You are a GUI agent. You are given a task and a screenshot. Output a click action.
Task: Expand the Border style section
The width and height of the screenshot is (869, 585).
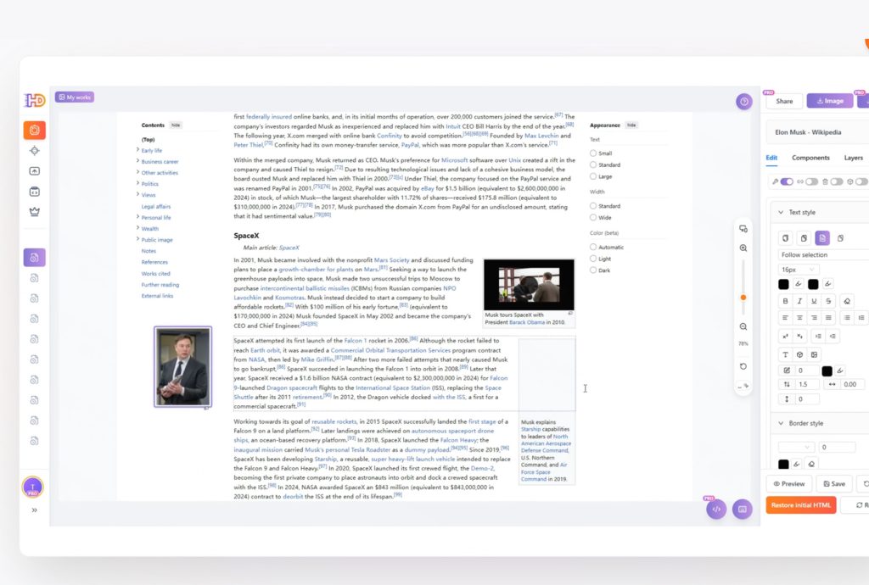click(781, 423)
